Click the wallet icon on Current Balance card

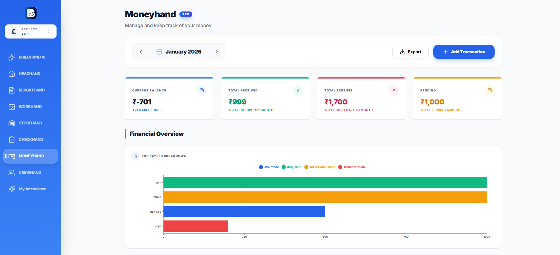point(202,90)
